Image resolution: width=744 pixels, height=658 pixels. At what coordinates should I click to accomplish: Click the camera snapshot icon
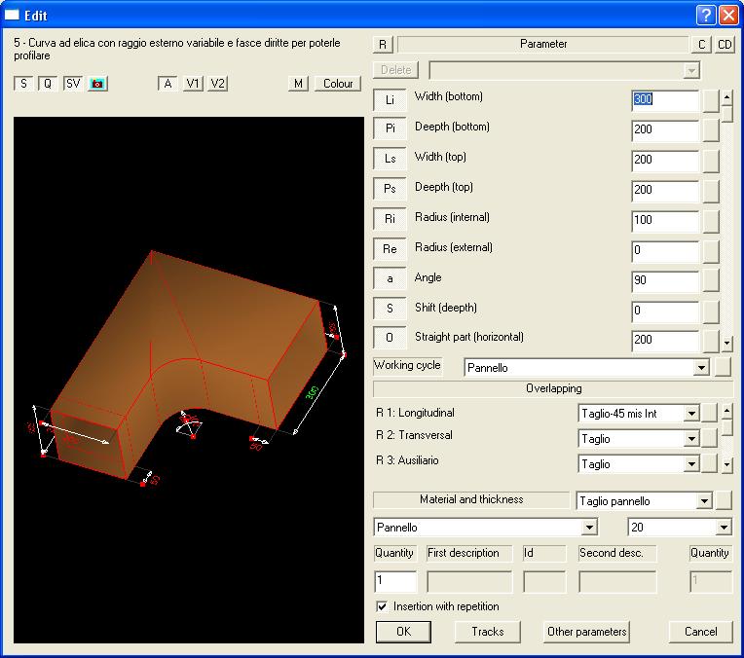point(97,84)
